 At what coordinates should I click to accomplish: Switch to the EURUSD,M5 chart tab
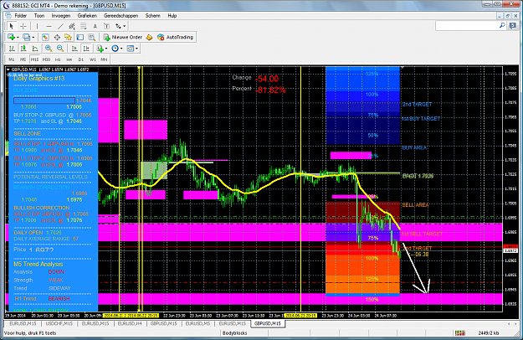pos(197,323)
